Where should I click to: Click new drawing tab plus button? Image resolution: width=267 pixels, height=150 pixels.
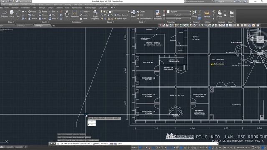(54, 25)
